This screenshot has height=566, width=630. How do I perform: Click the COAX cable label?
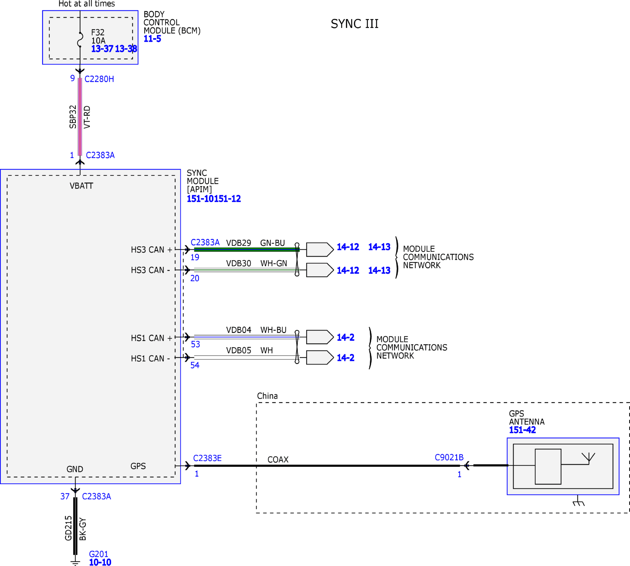pos(278,460)
